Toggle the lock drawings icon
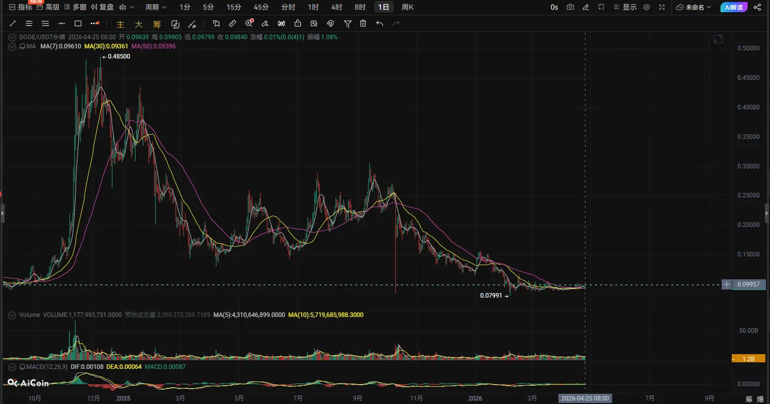770x404 pixels. click(297, 23)
